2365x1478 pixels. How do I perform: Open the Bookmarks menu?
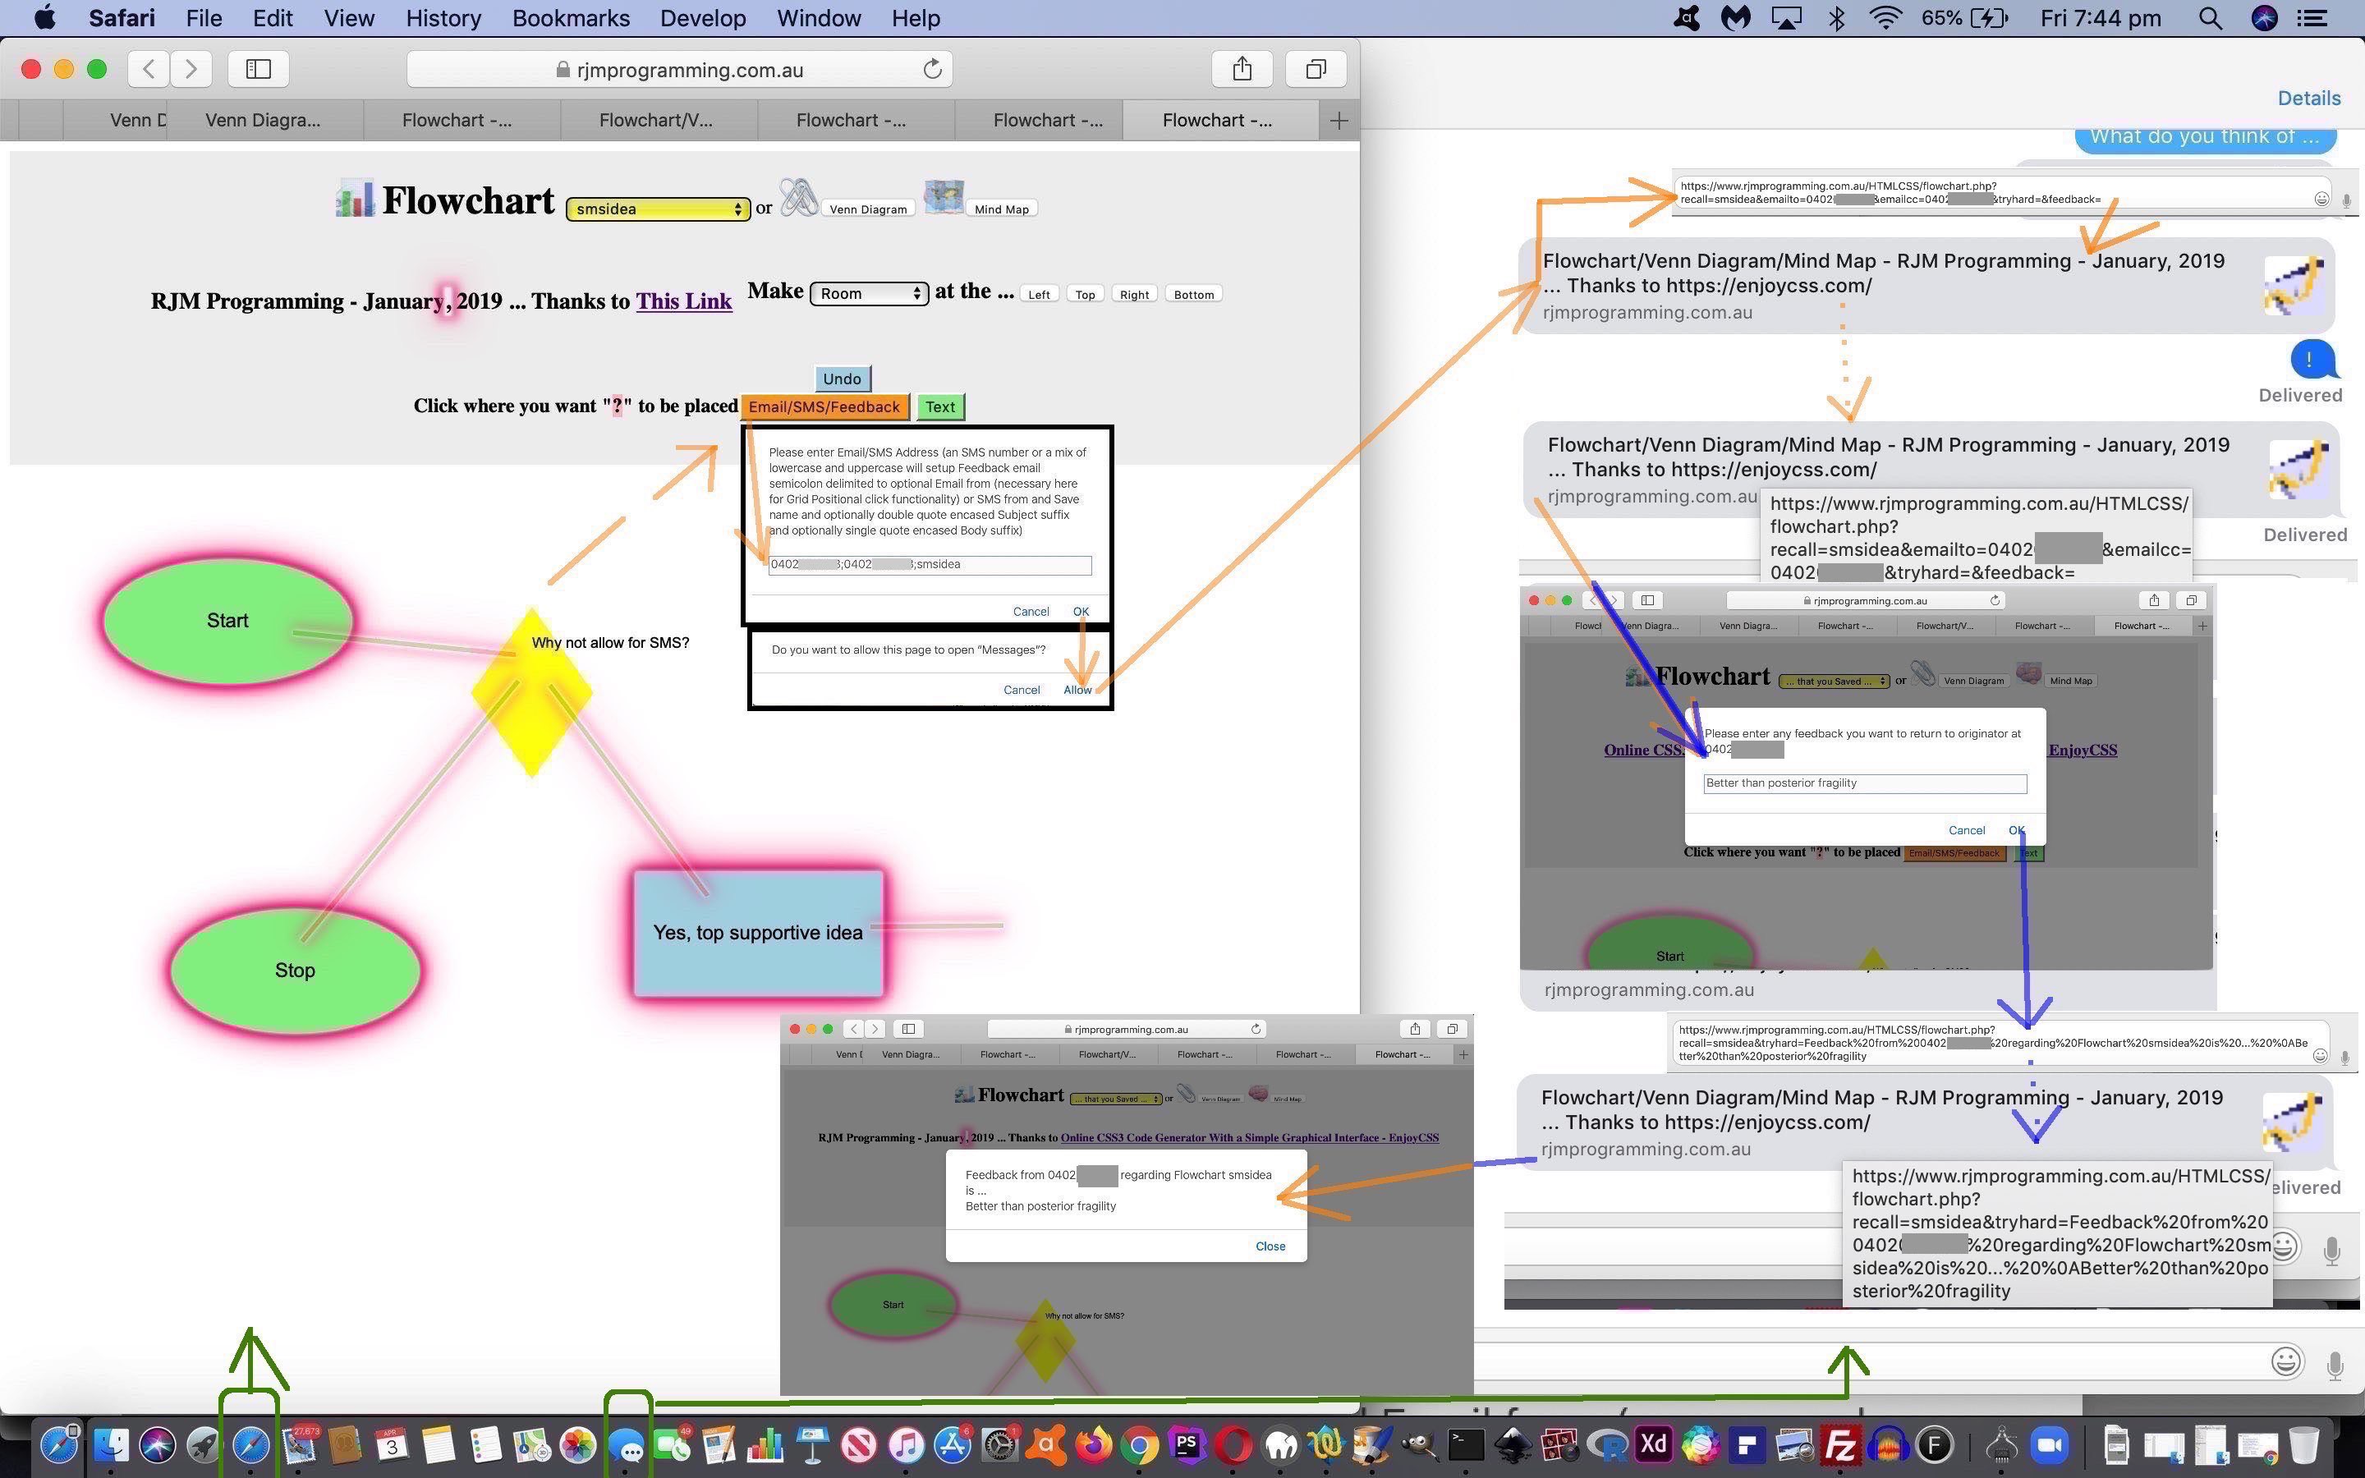point(571,17)
